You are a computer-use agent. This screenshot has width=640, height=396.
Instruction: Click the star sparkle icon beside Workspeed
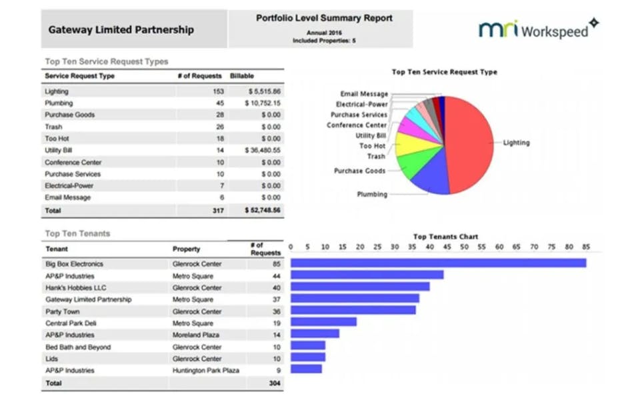pyautogui.click(x=594, y=23)
